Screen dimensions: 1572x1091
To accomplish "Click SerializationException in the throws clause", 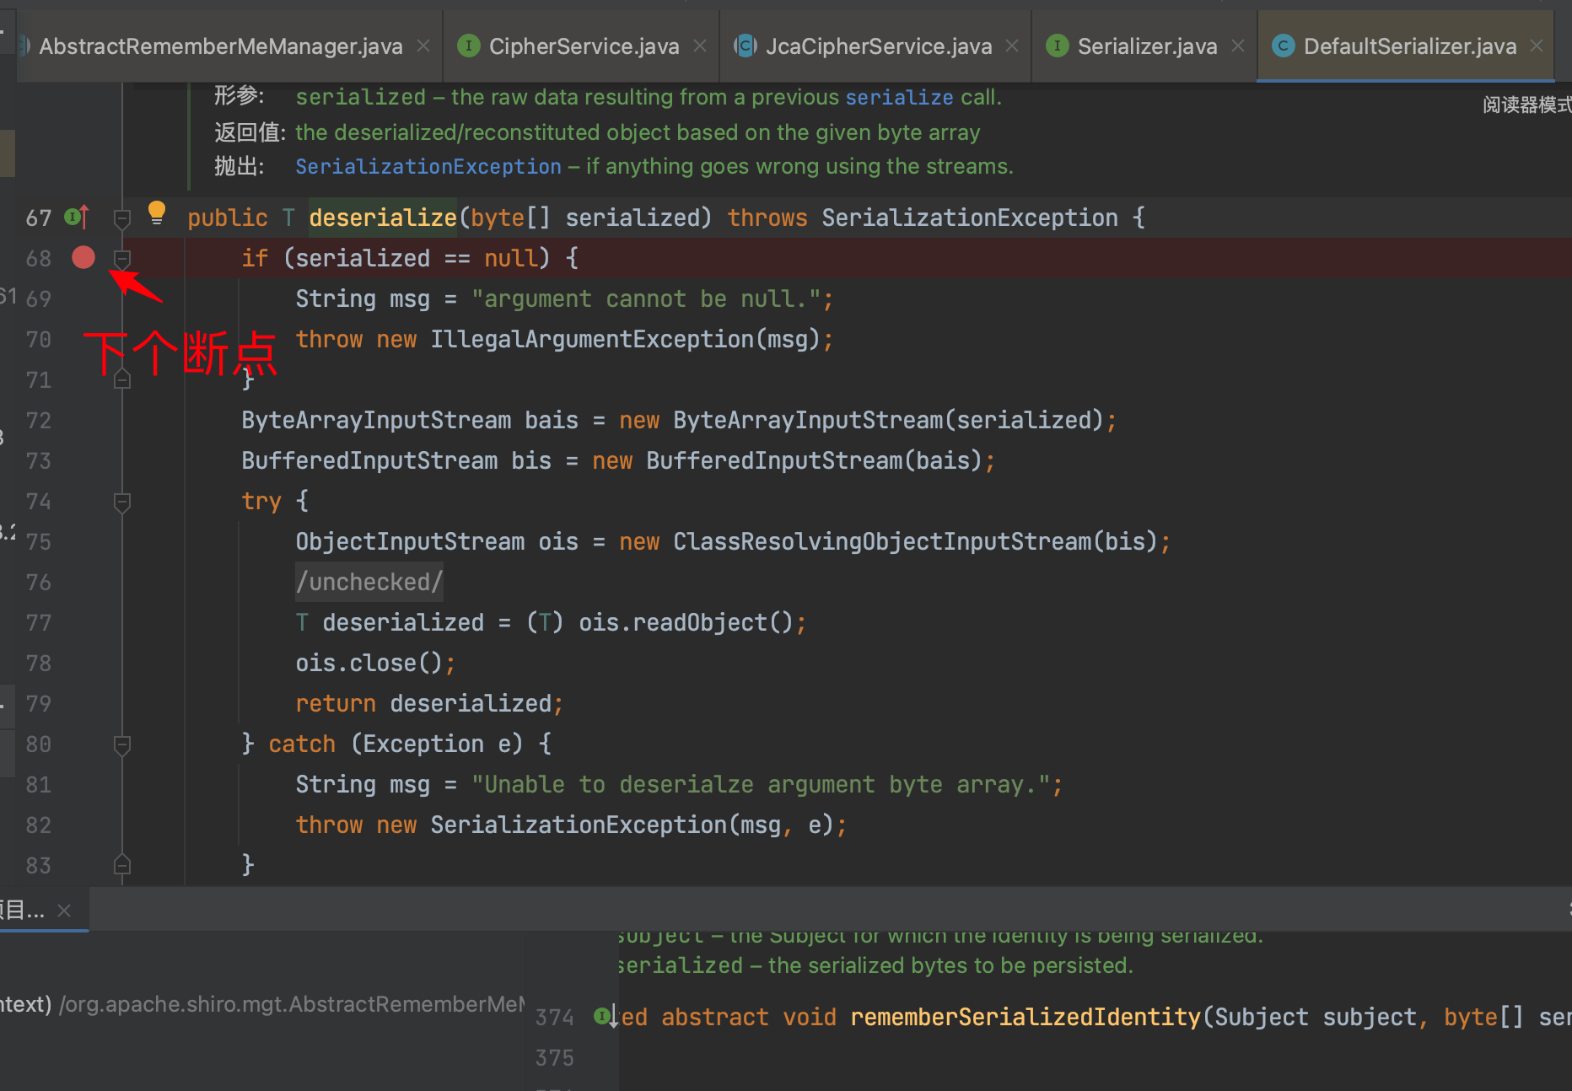I will point(970,218).
